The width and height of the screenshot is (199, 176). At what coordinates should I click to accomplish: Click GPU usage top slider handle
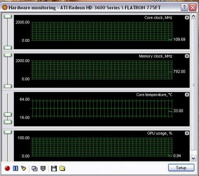(x=8, y=132)
